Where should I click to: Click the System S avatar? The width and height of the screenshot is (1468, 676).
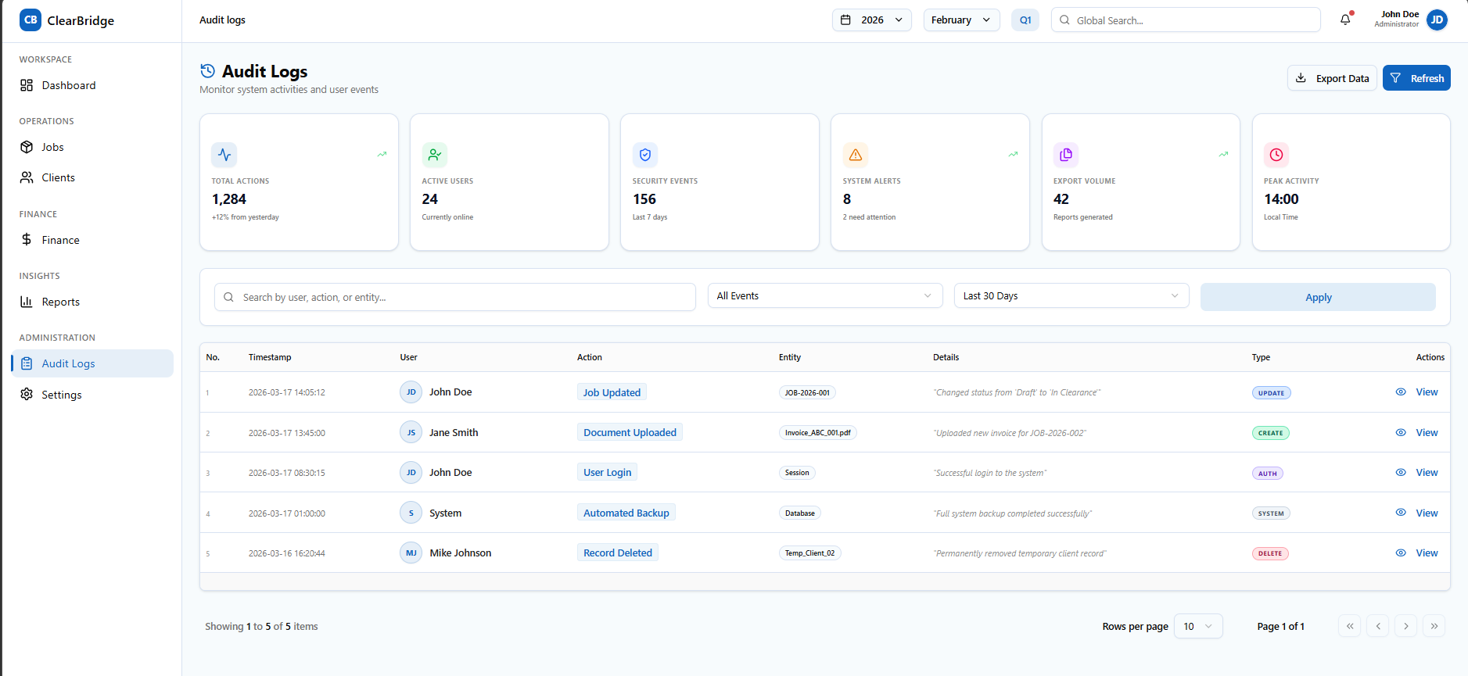(411, 513)
